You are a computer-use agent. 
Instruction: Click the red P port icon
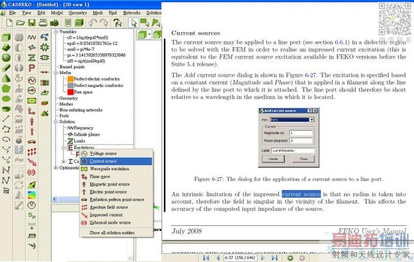pos(32,68)
